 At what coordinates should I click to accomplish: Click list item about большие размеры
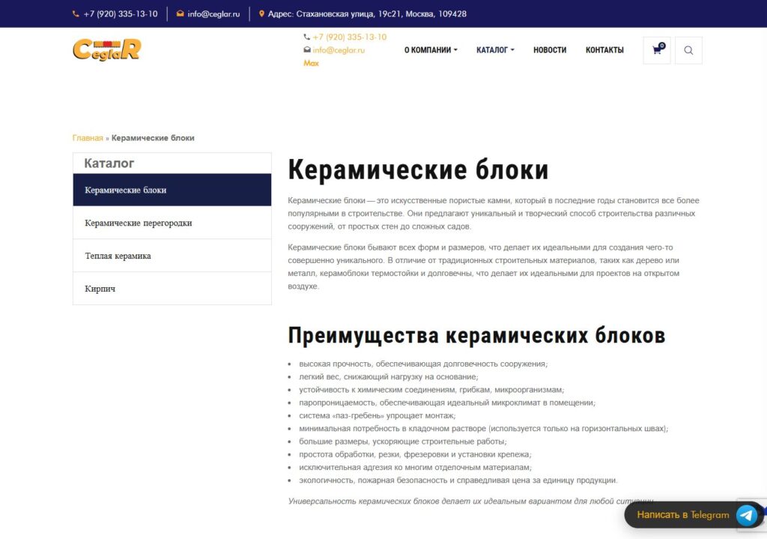402,441
